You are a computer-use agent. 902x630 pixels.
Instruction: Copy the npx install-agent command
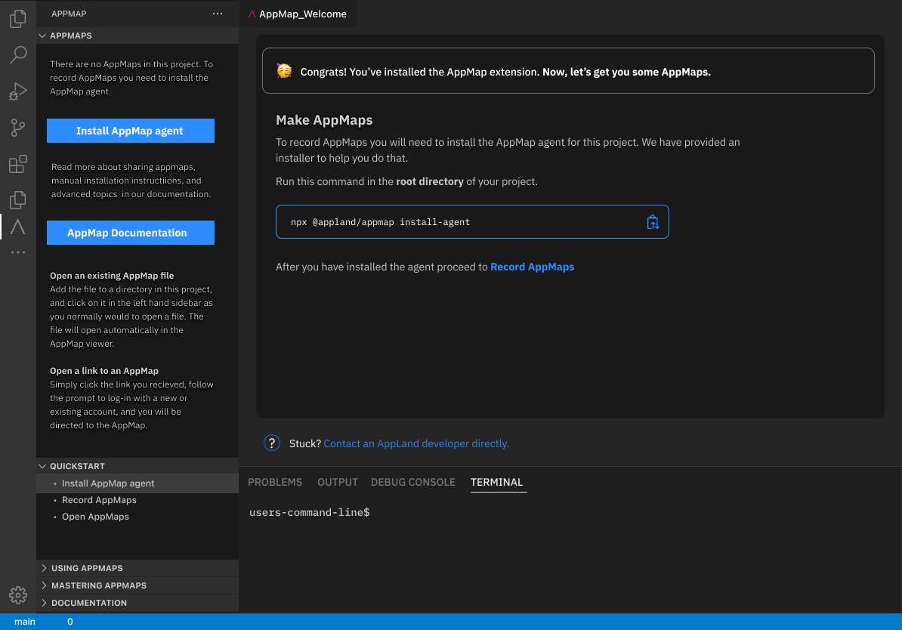[652, 221]
